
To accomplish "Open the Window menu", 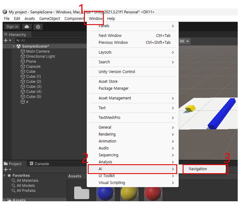I will (96, 19).
